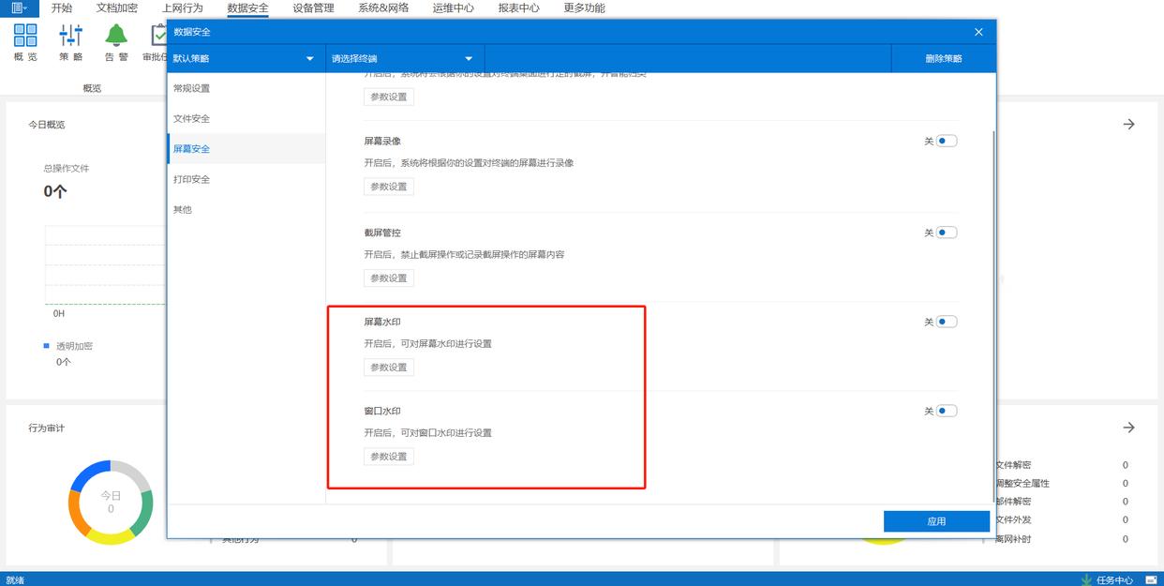The height and width of the screenshot is (586, 1164).
Task: Click the arrow icon on 今日概览 card
Action: point(1128,124)
